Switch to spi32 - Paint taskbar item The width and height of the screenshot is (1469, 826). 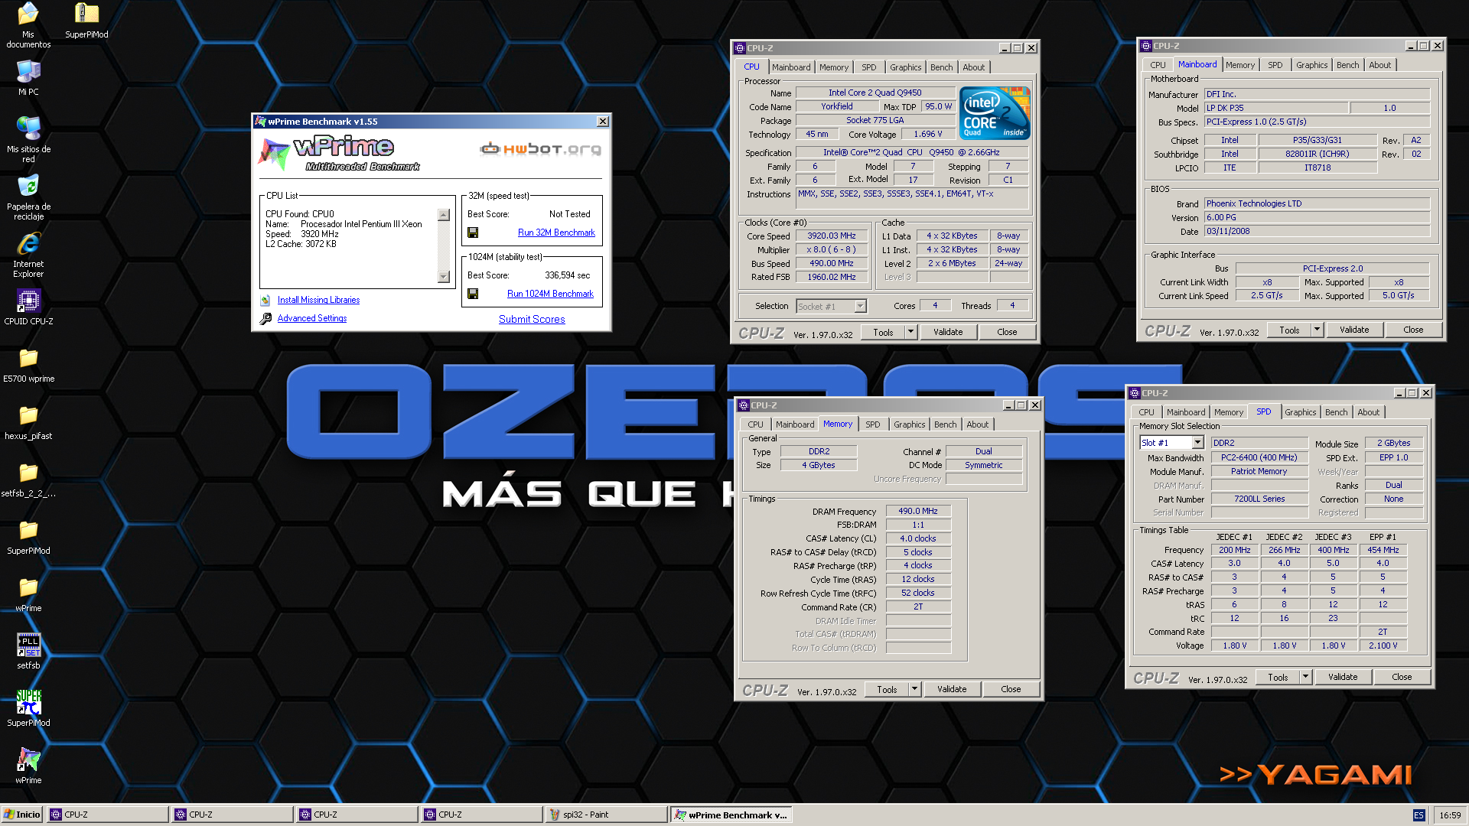tap(606, 815)
